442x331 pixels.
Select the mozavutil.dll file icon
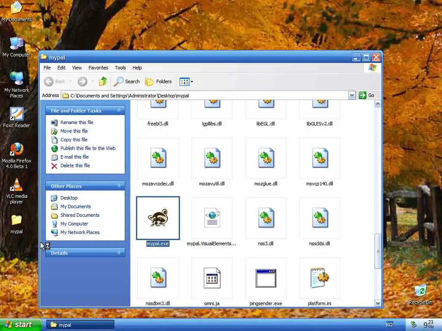(x=212, y=158)
